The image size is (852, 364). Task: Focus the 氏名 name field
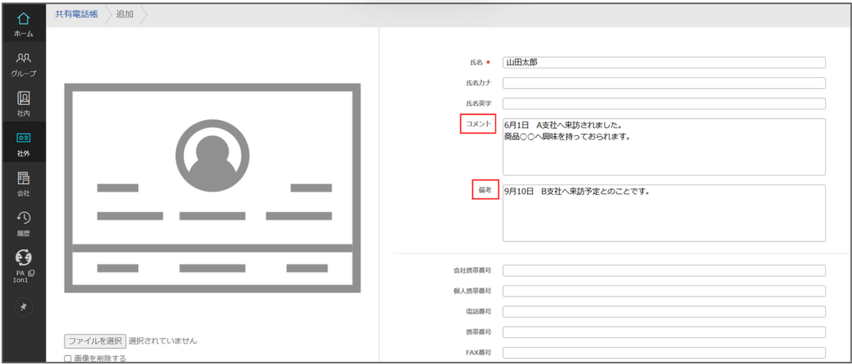click(664, 62)
